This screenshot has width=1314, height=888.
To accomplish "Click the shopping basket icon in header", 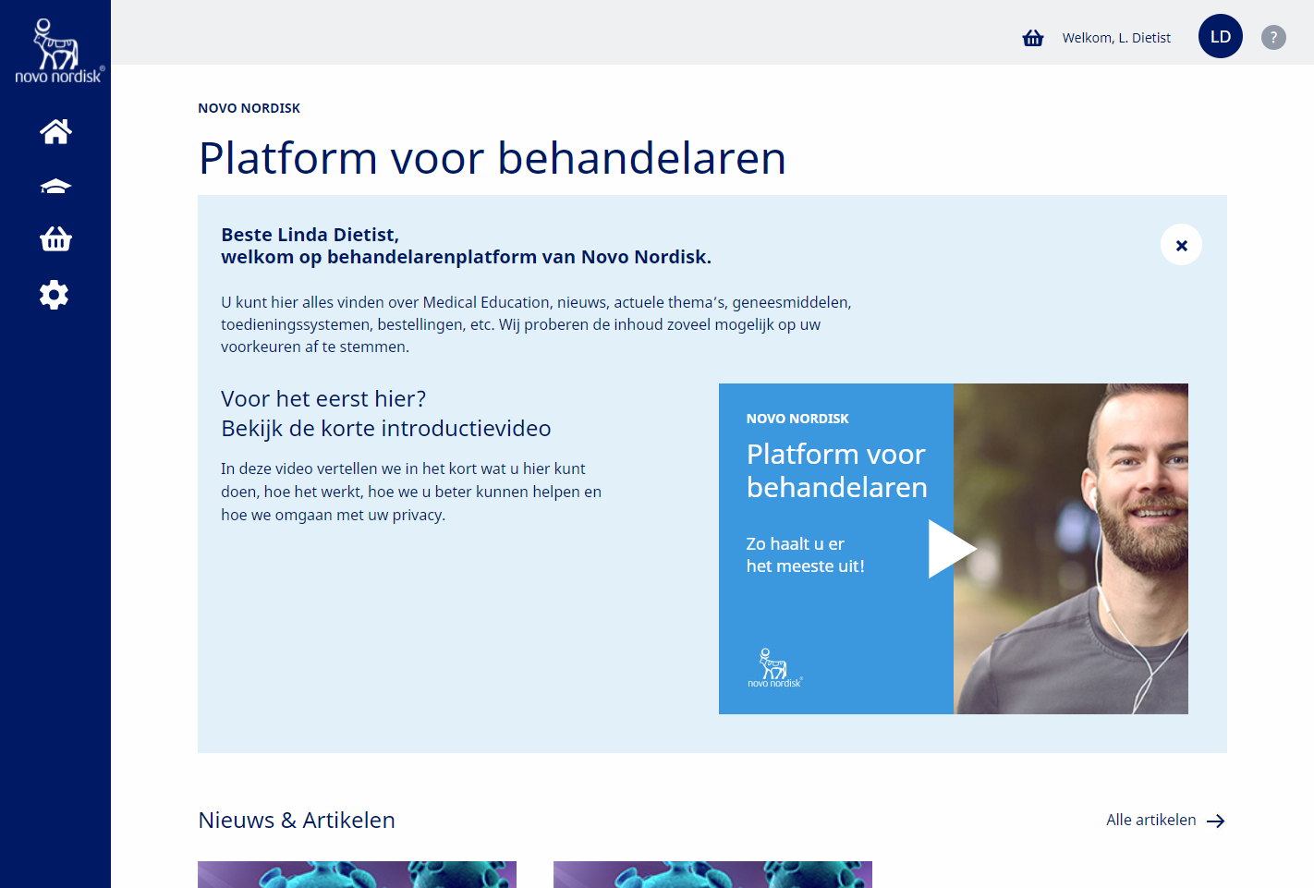I will [x=1033, y=38].
